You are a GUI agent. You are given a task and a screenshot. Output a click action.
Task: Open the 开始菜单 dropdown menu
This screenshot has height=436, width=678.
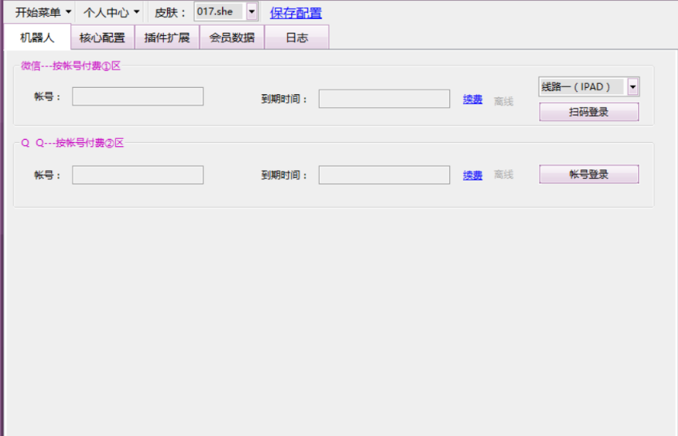click(x=42, y=12)
